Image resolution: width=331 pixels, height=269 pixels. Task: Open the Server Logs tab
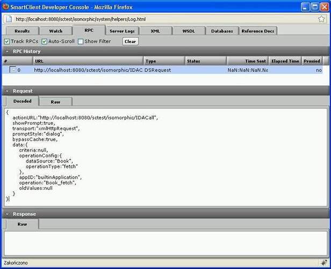click(x=122, y=31)
